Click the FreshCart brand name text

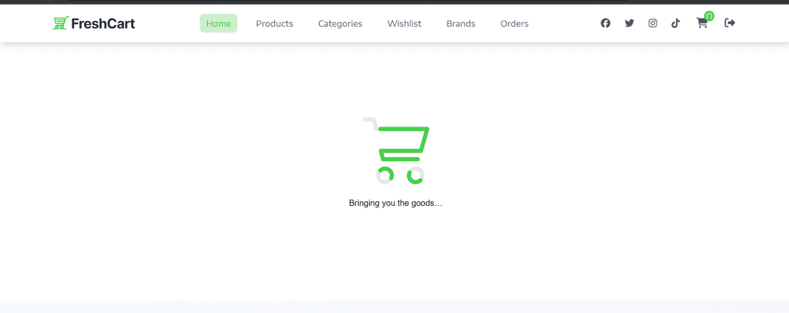(102, 24)
